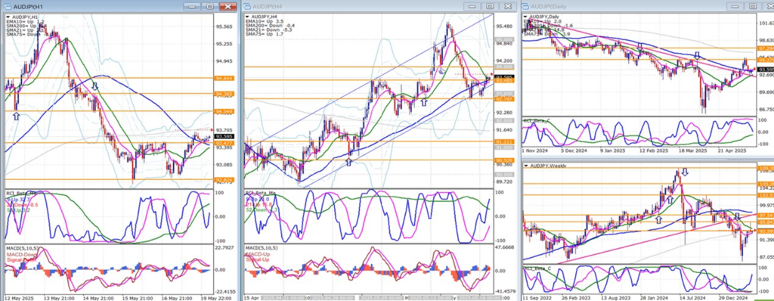The image size is (774, 301).
Task: Click the 94.365 orange price label in H1
Action: coord(224,94)
